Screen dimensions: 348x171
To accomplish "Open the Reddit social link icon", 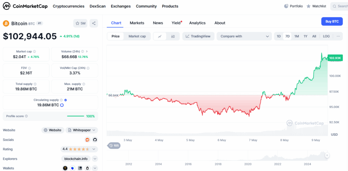I will click(x=87, y=140).
